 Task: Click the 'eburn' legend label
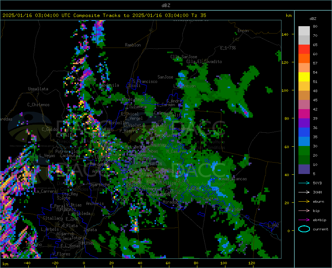point(318,202)
